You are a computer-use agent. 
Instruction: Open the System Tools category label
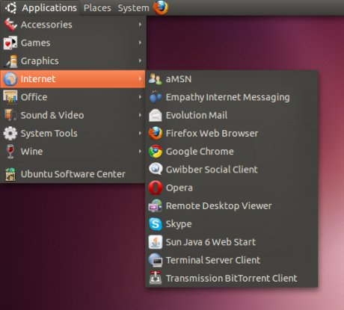pyautogui.click(x=49, y=134)
